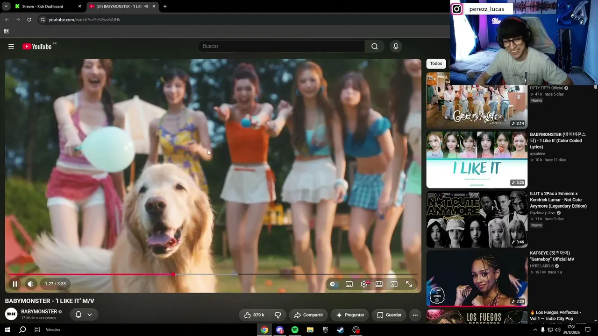598x336 pixels.
Task: Close the Kick Dashboard tab
Action: point(79,7)
